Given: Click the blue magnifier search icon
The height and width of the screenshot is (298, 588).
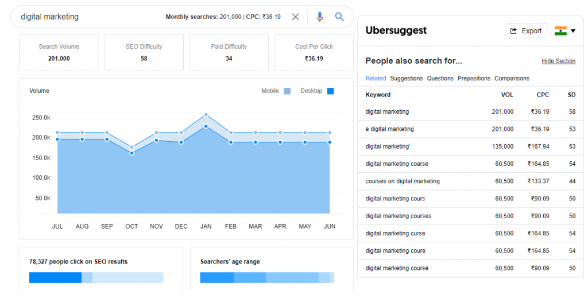Looking at the screenshot, I should click(x=339, y=17).
